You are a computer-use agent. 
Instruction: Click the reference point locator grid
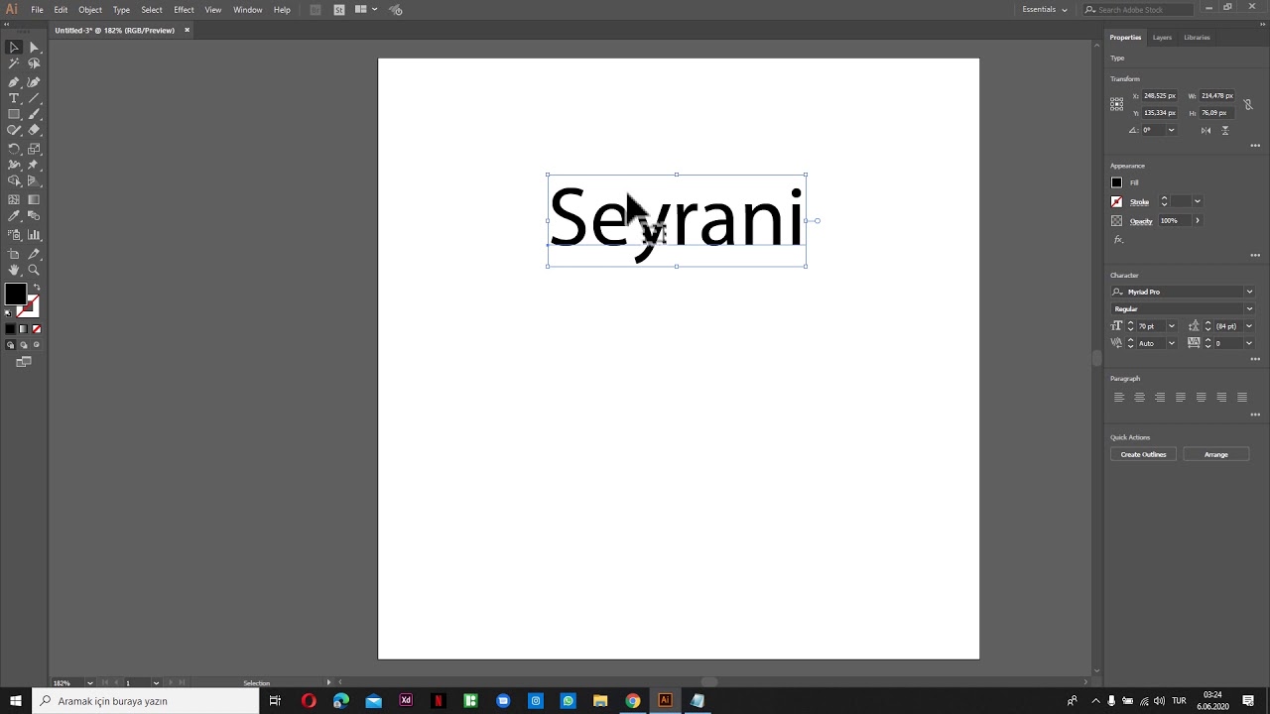[x=1116, y=103]
